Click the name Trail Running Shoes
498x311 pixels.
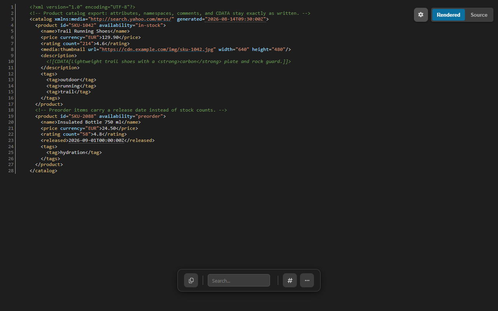[x=84, y=31]
